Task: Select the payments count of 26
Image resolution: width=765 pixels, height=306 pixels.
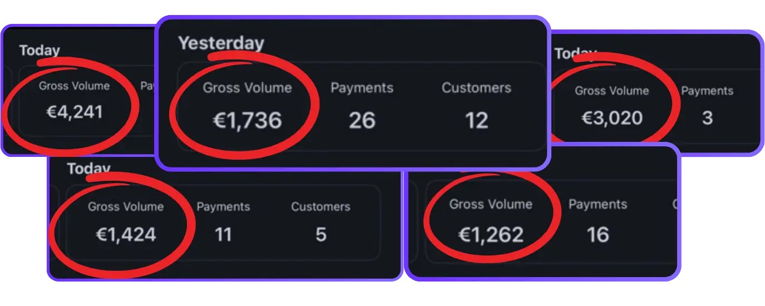Action: [362, 120]
